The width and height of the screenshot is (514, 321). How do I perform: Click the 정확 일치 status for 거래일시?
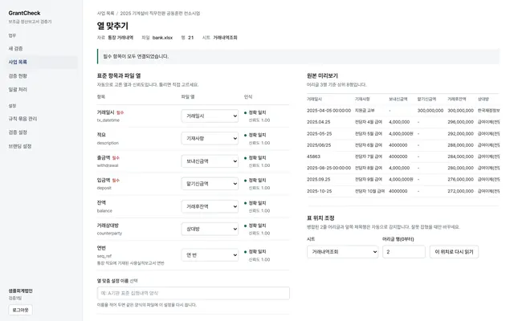click(257, 112)
